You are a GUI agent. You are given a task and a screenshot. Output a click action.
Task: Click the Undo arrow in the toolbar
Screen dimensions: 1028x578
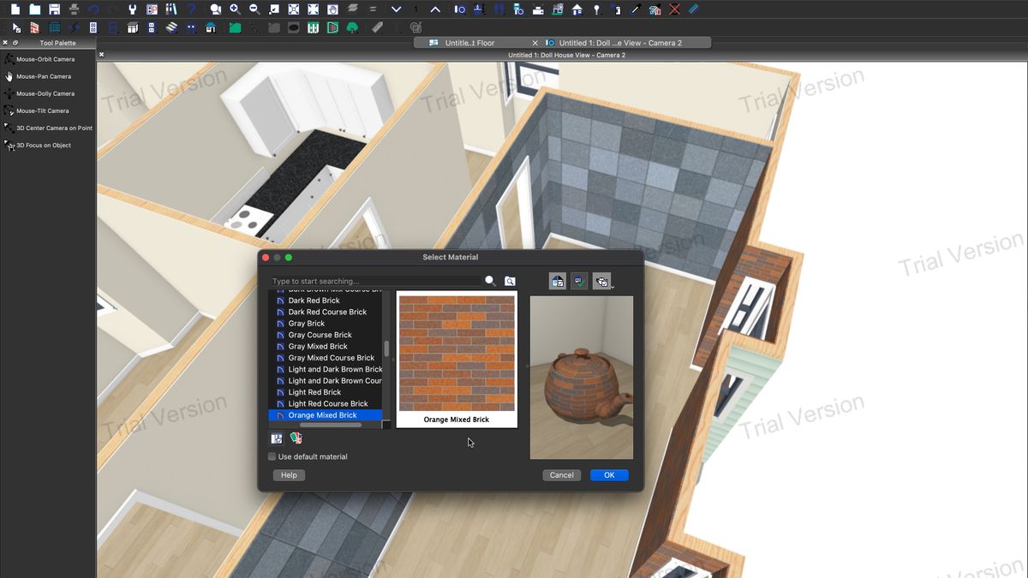[91, 8]
